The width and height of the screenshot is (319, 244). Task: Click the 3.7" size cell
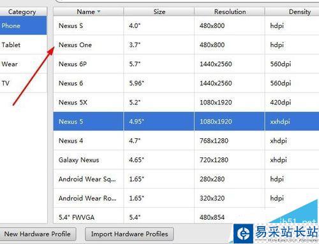point(159,45)
